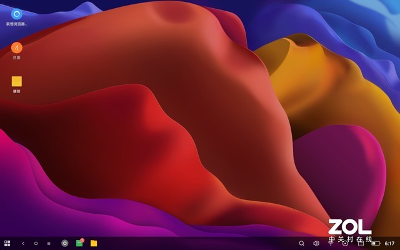Open the green app with red badge

click(79, 242)
